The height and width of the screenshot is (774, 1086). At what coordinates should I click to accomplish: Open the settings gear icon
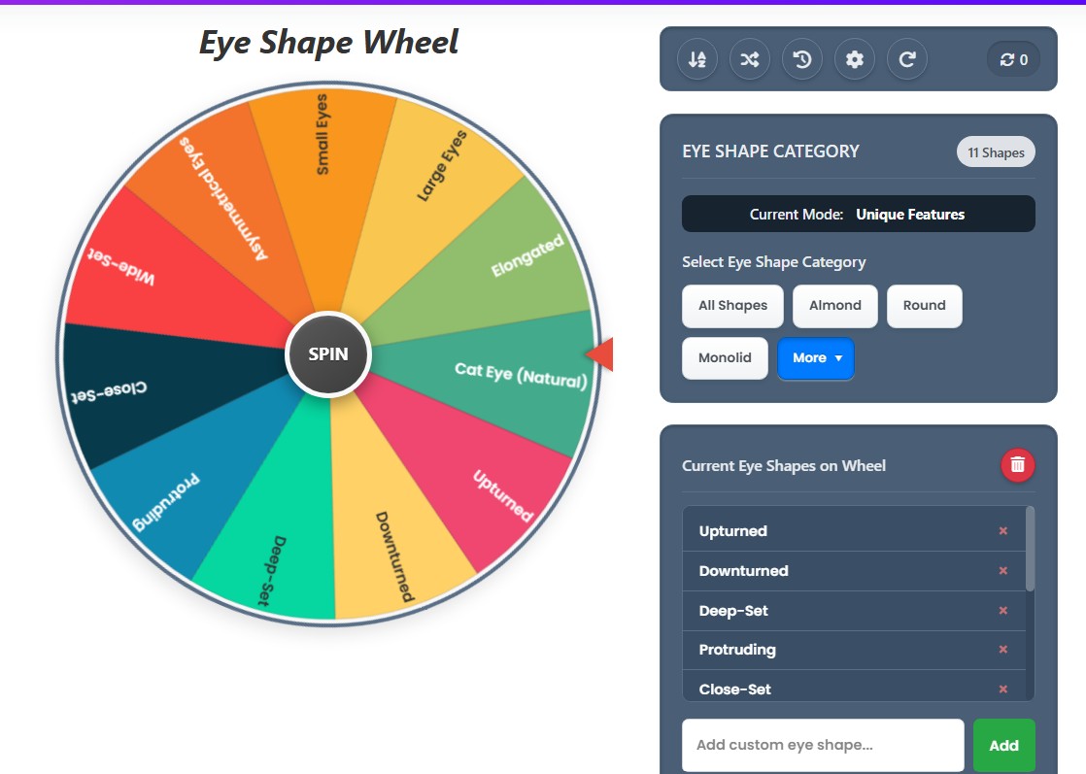tap(855, 59)
